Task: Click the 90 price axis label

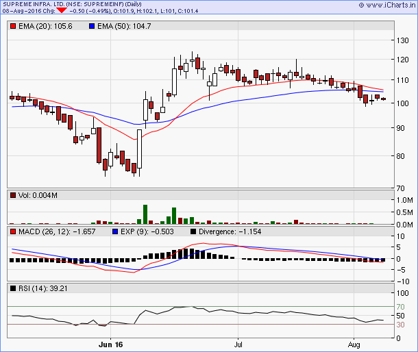Action: [401, 128]
